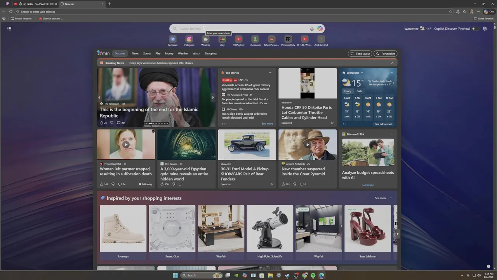Viewport: 497px width, 280px height.
Task: Open the Journeys boot product thumbnail
Action: pyautogui.click(x=123, y=229)
